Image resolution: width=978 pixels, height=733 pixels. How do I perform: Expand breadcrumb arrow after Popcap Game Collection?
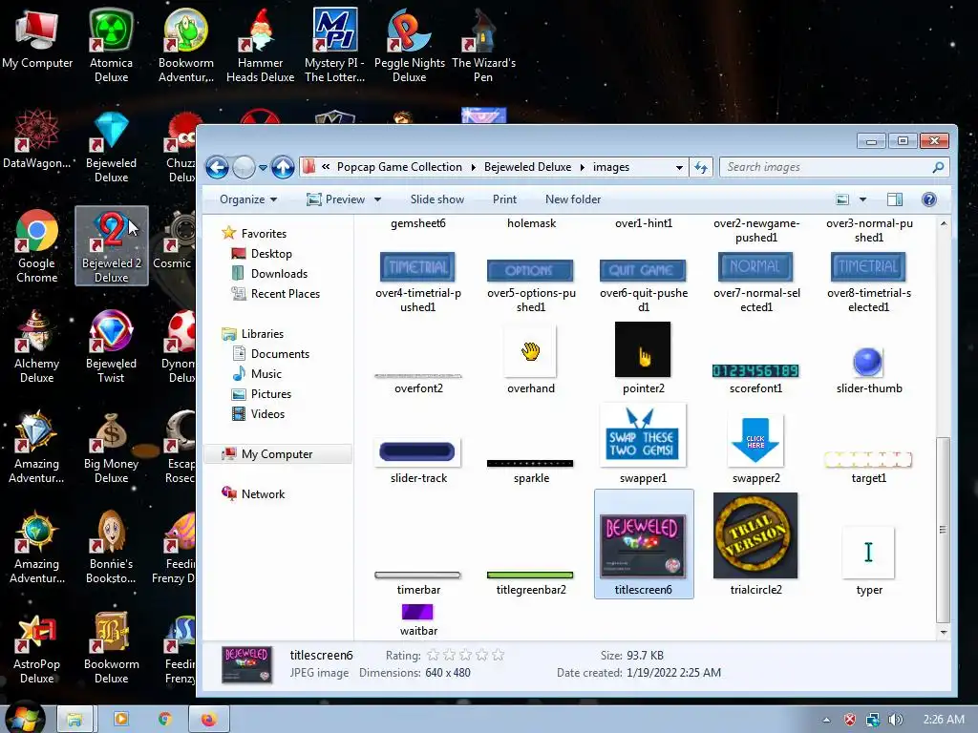click(x=473, y=167)
